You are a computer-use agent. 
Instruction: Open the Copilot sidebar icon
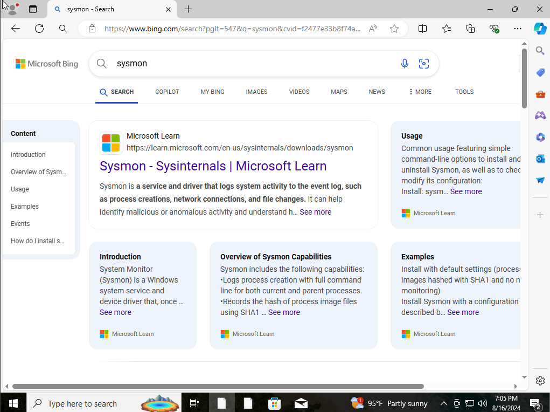tap(540, 29)
